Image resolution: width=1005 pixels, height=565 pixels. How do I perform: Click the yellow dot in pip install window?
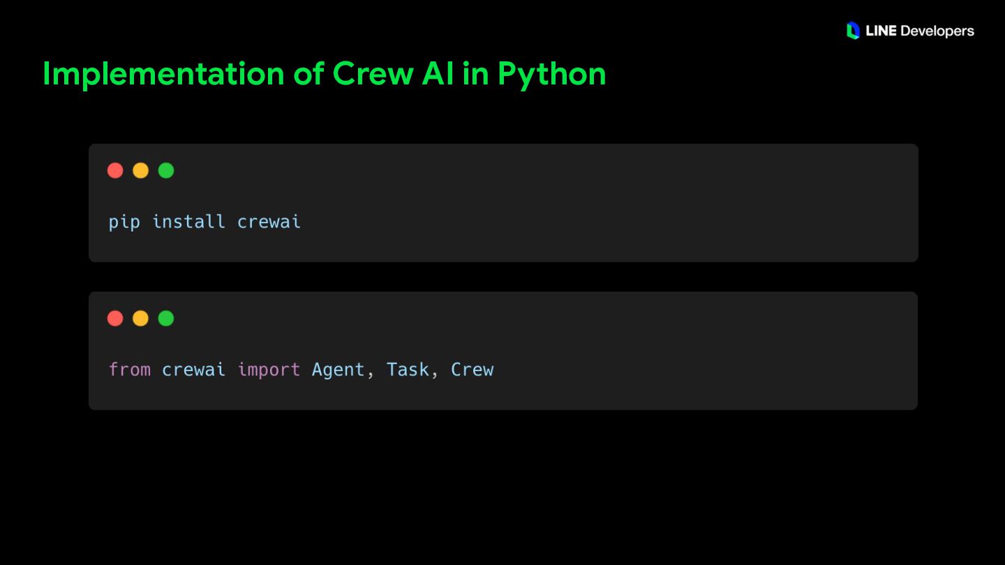(140, 170)
